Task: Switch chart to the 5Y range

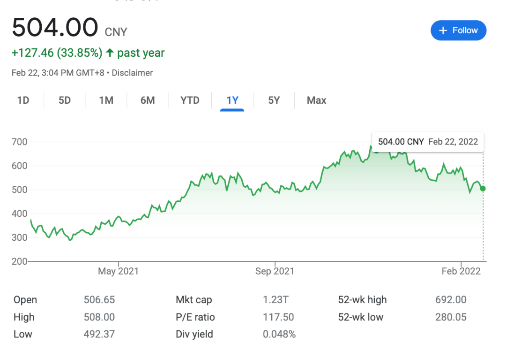Action: 274,100
